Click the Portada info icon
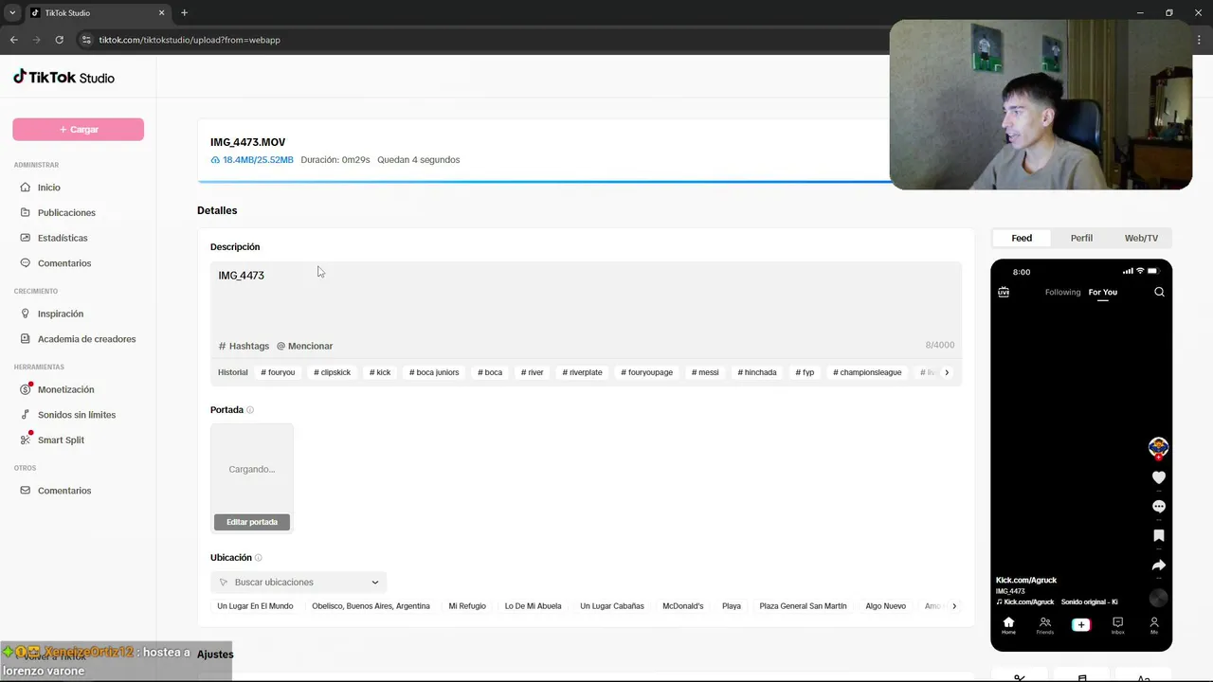The height and width of the screenshot is (682, 1213). click(250, 410)
